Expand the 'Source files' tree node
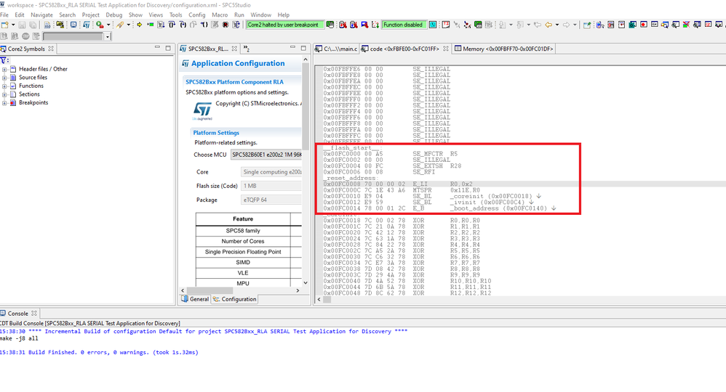Screen dimensions: 726x392 click(4, 78)
